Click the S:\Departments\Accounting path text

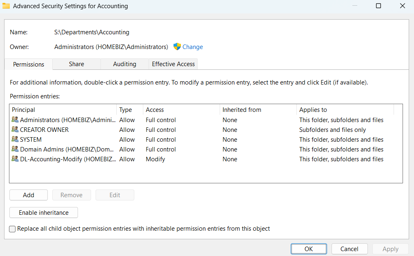(91, 32)
